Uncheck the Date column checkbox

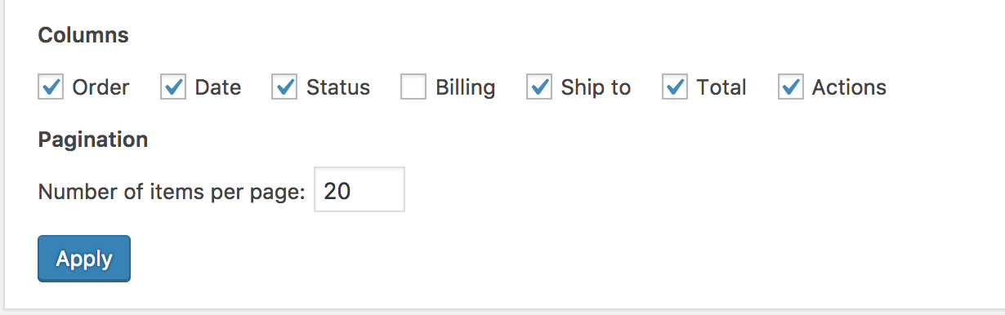tap(173, 87)
